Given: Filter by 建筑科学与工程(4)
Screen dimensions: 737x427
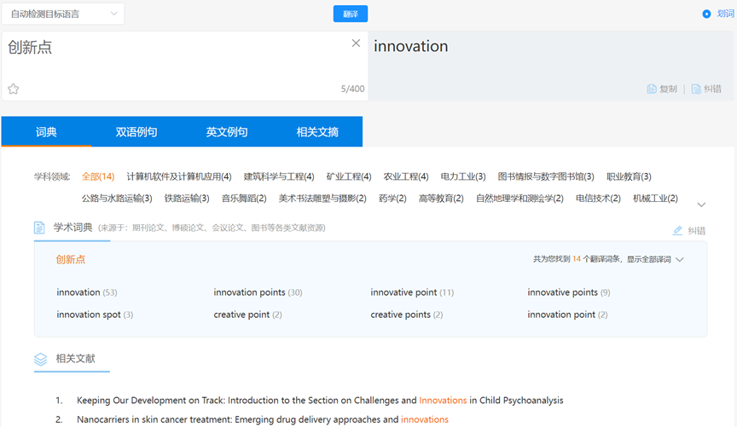Looking at the screenshot, I should pyautogui.click(x=279, y=176).
